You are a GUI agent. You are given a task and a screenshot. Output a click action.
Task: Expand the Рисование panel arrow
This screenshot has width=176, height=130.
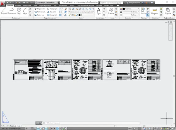[21, 18]
